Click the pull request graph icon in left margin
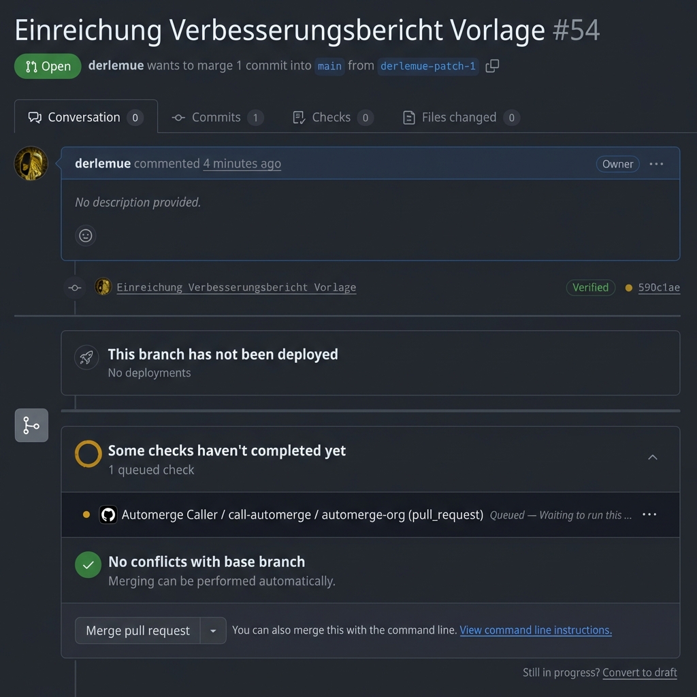 point(31,425)
